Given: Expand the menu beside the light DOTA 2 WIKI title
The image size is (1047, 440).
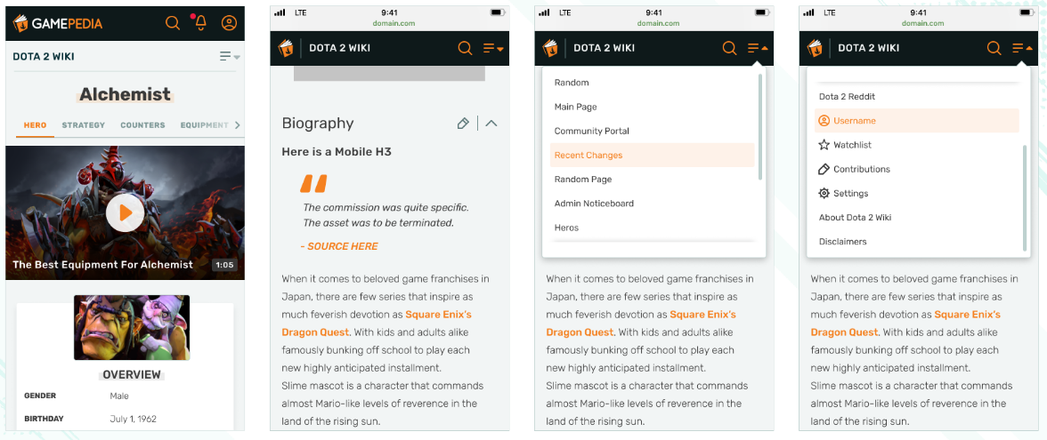Looking at the screenshot, I should pos(230,57).
